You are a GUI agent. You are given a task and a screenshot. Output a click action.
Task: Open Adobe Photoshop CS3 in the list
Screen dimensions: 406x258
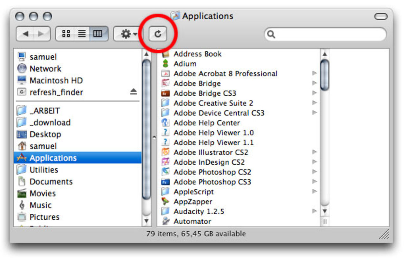tap(212, 182)
